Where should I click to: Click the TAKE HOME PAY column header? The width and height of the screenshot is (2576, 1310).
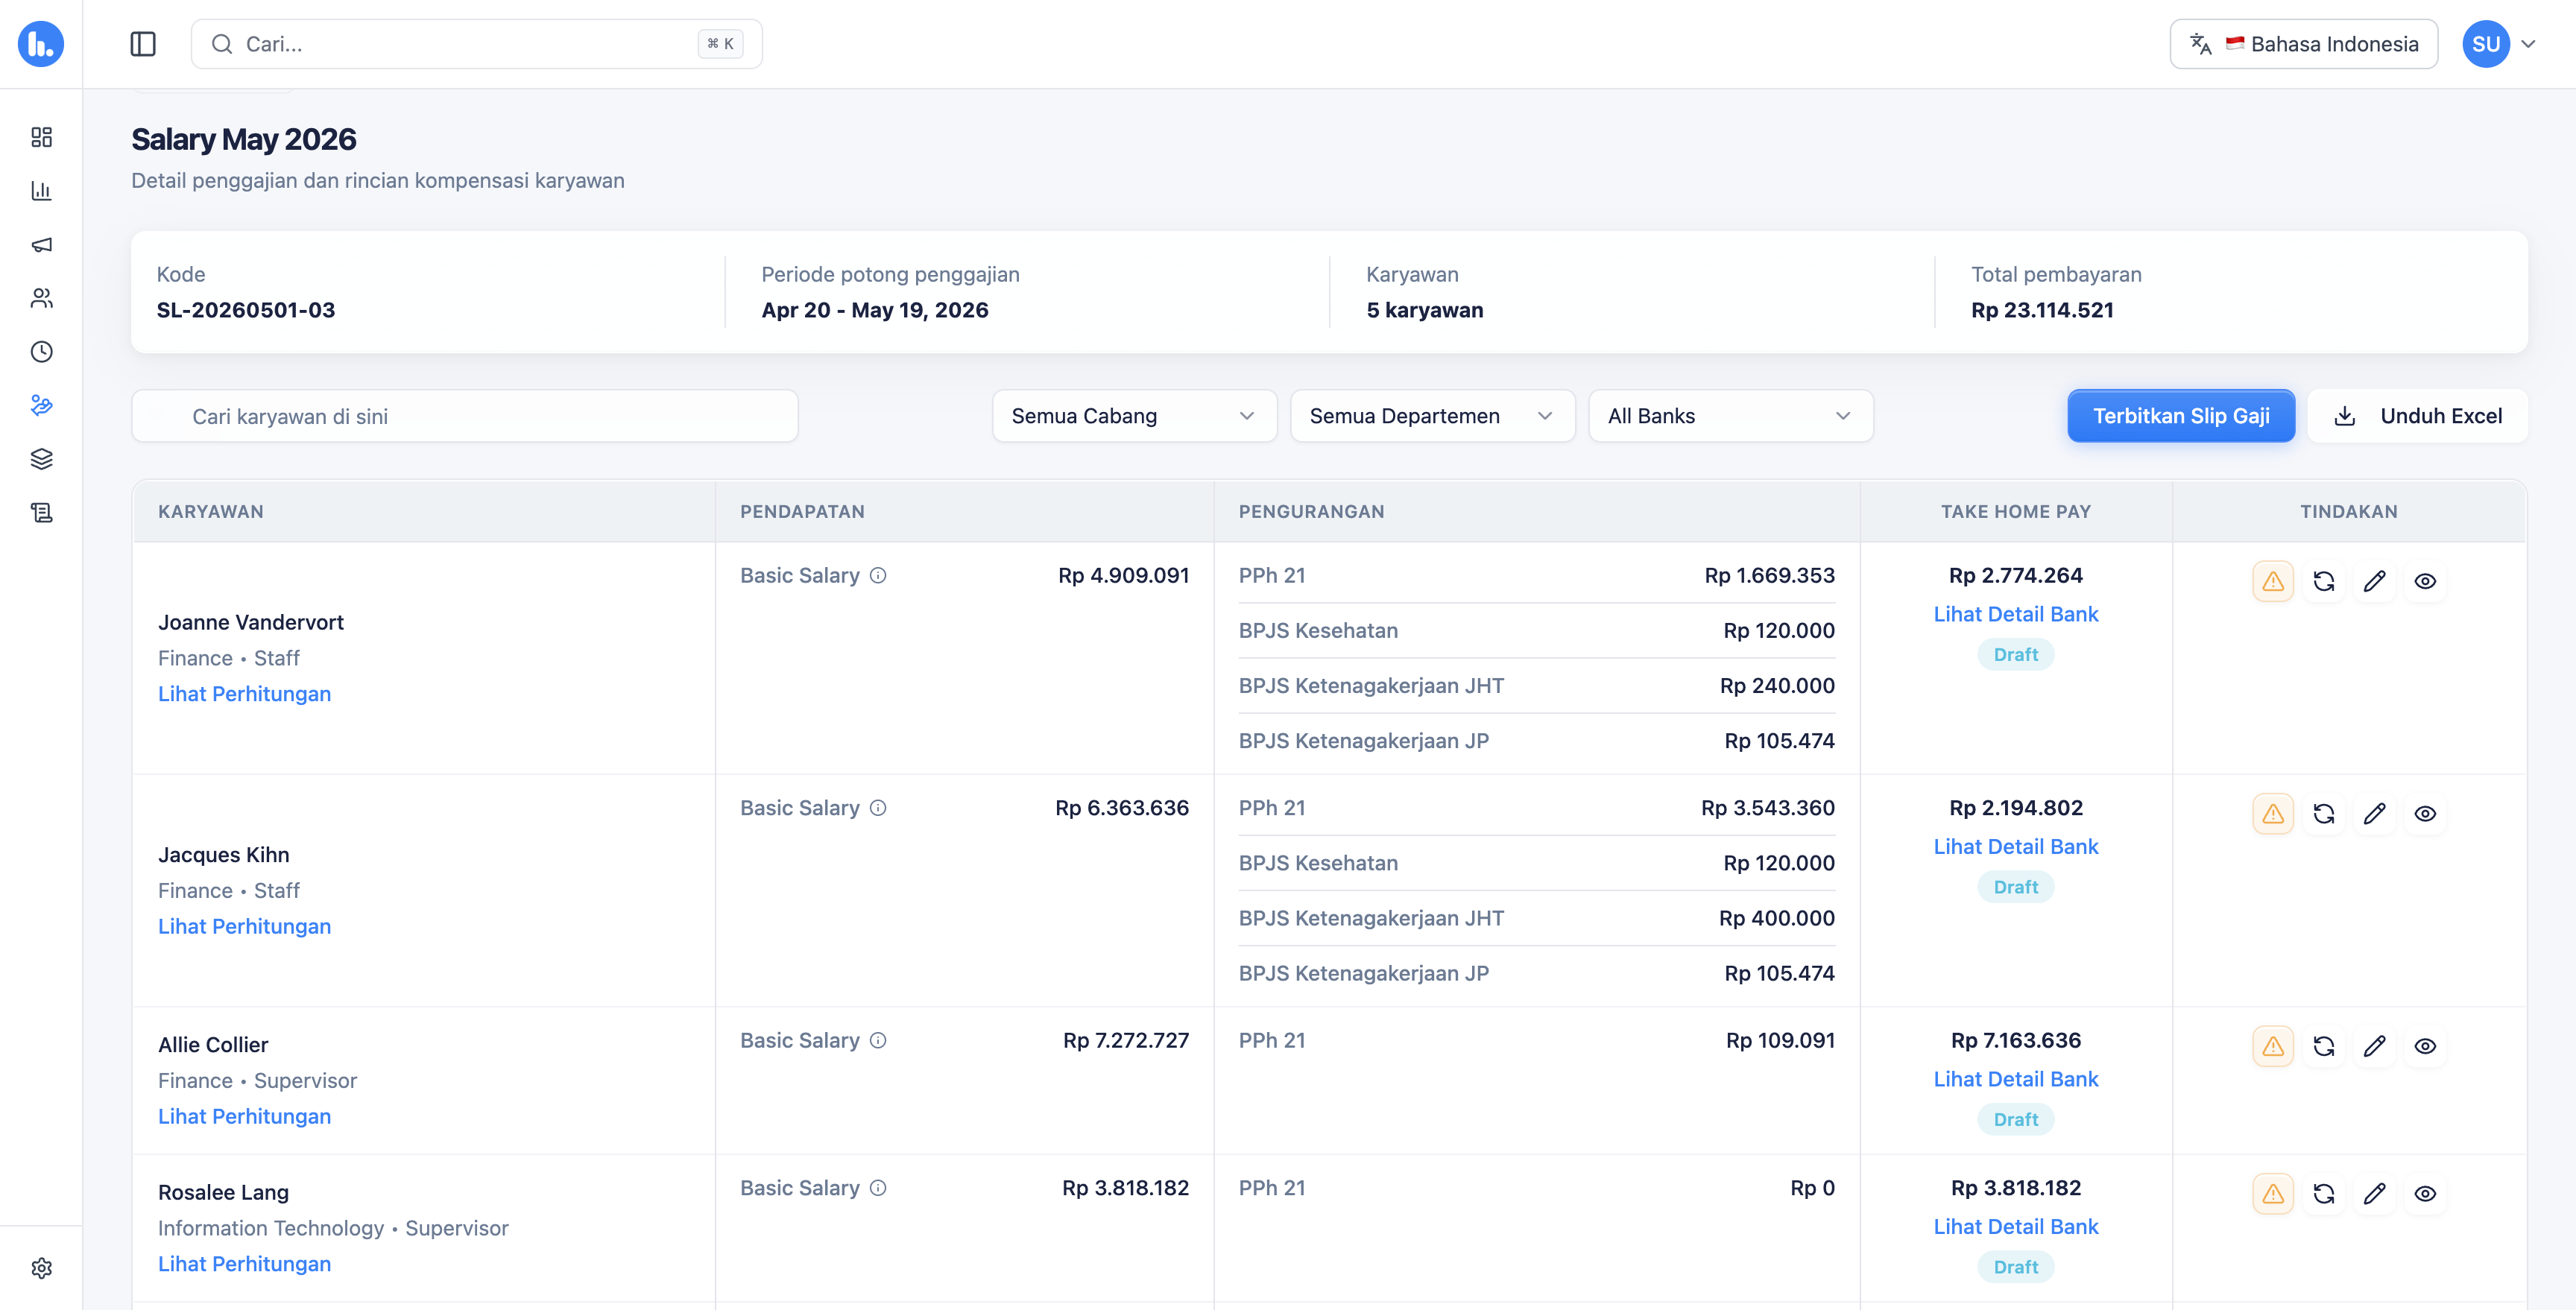pyautogui.click(x=2016, y=512)
